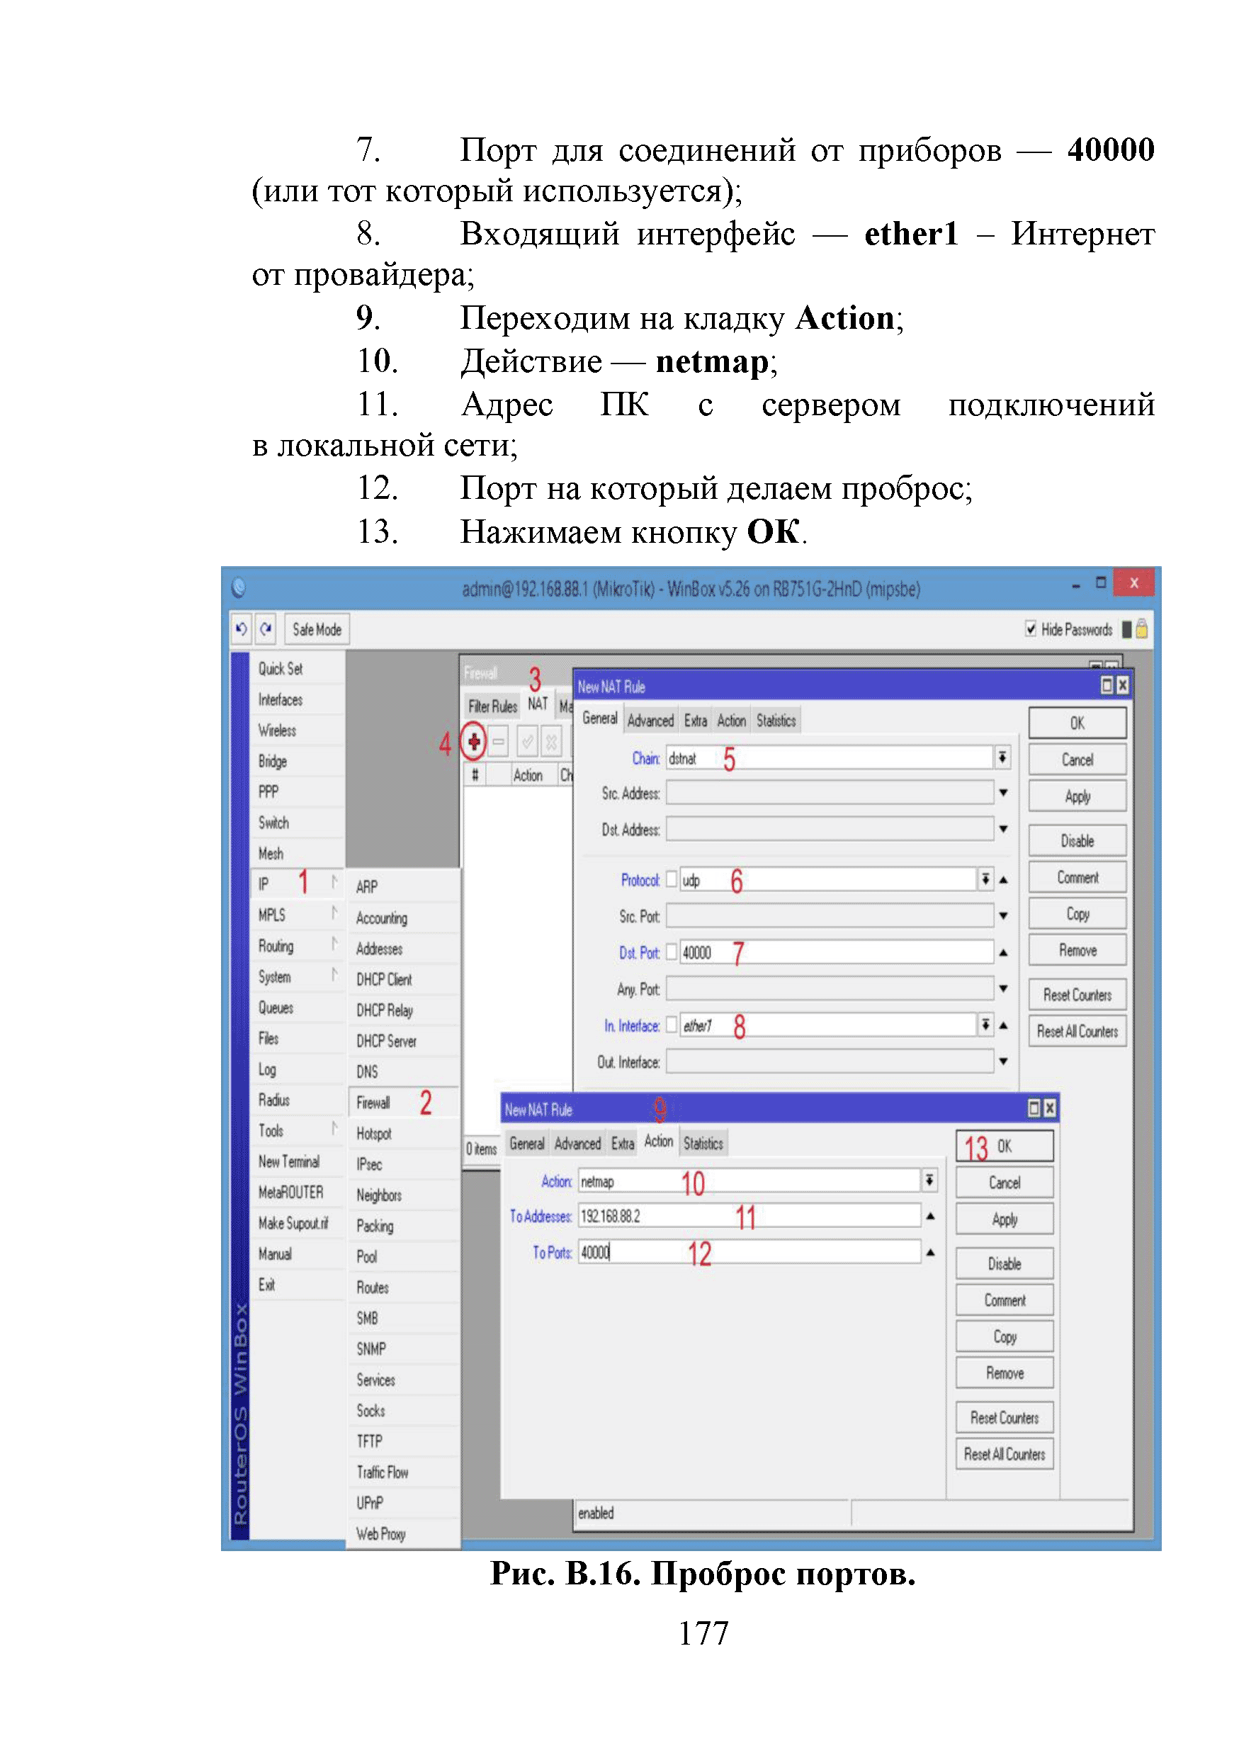Open the Statistics tab in lower NAT Rule
The width and height of the screenshot is (1239, 1758).
703,1144
